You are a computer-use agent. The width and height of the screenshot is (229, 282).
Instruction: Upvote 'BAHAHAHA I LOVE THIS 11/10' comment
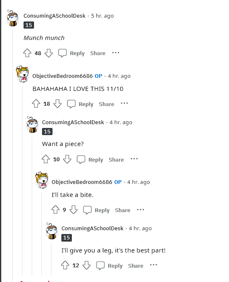click(36, 104)
